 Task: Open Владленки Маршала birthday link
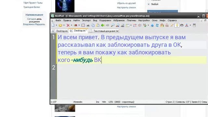click(x=34, y=24)
